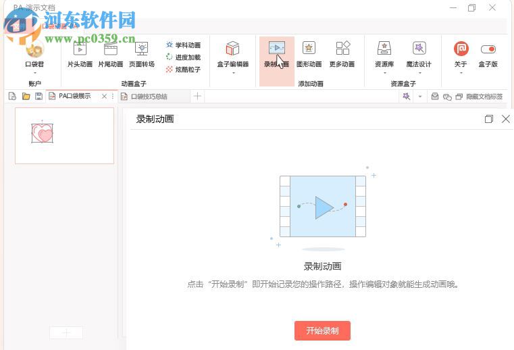Expand dropdown arrow under 关于
514x350 pixels.
point(461,73)
